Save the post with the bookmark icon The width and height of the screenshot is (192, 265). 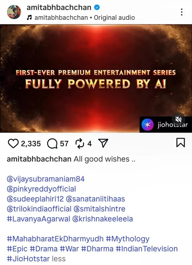[181, 142]
